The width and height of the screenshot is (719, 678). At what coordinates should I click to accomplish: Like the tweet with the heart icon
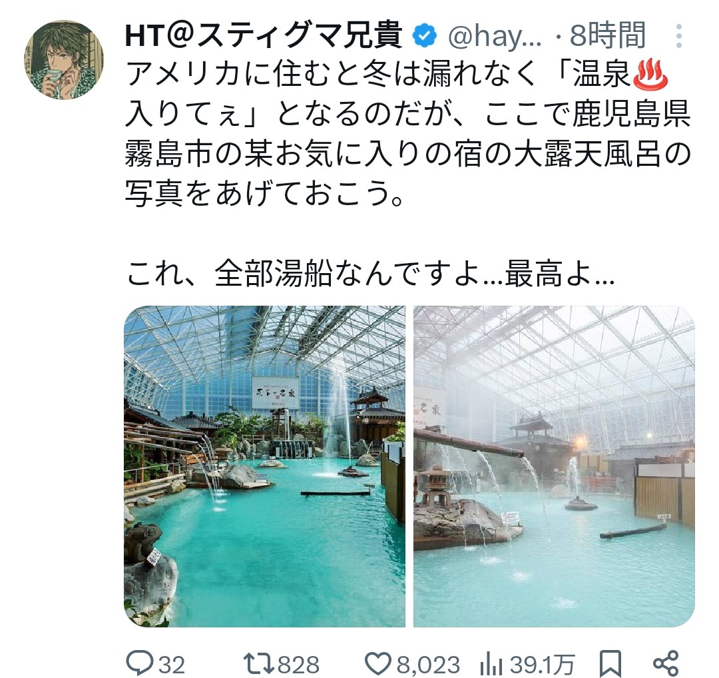click(x=379, y=663)
